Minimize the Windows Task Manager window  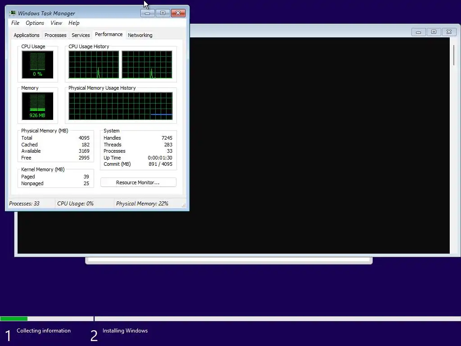pos(147,13)
